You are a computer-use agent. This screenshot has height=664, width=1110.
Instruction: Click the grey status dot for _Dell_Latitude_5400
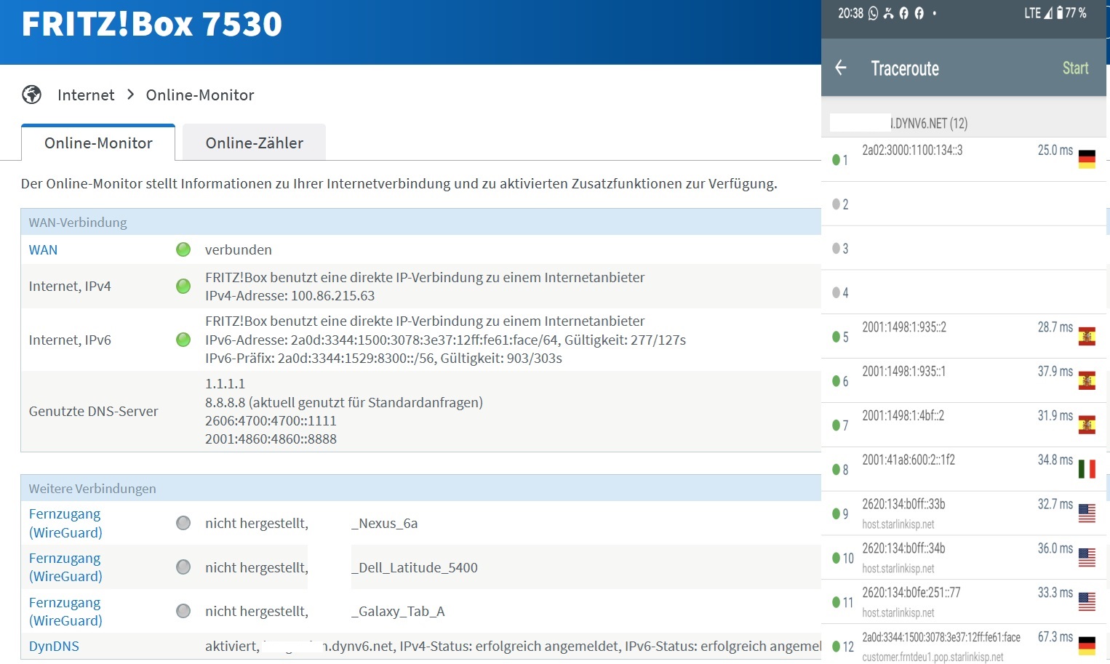coord(183,567)
